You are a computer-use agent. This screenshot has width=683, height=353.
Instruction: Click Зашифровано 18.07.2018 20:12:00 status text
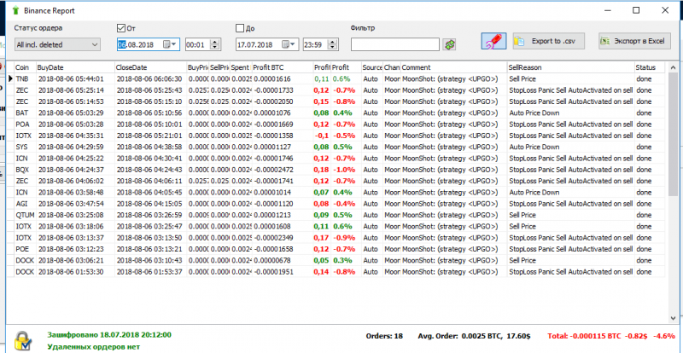109,335
